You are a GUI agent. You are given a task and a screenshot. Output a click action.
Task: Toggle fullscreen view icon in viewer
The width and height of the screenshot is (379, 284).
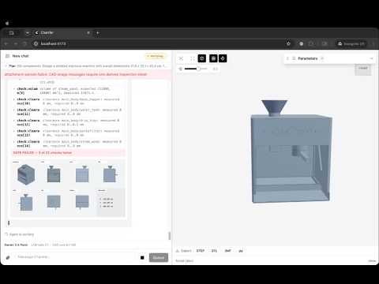193,58
